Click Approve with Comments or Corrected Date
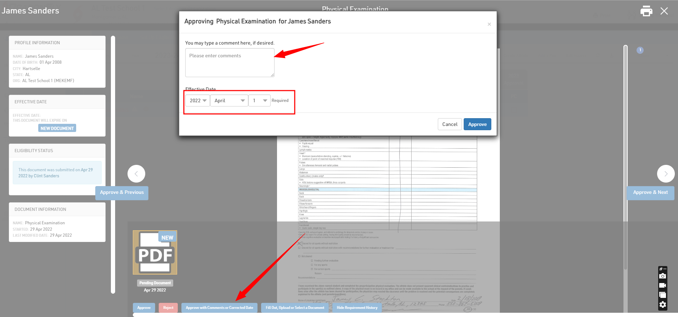 (x=219, y=308)
